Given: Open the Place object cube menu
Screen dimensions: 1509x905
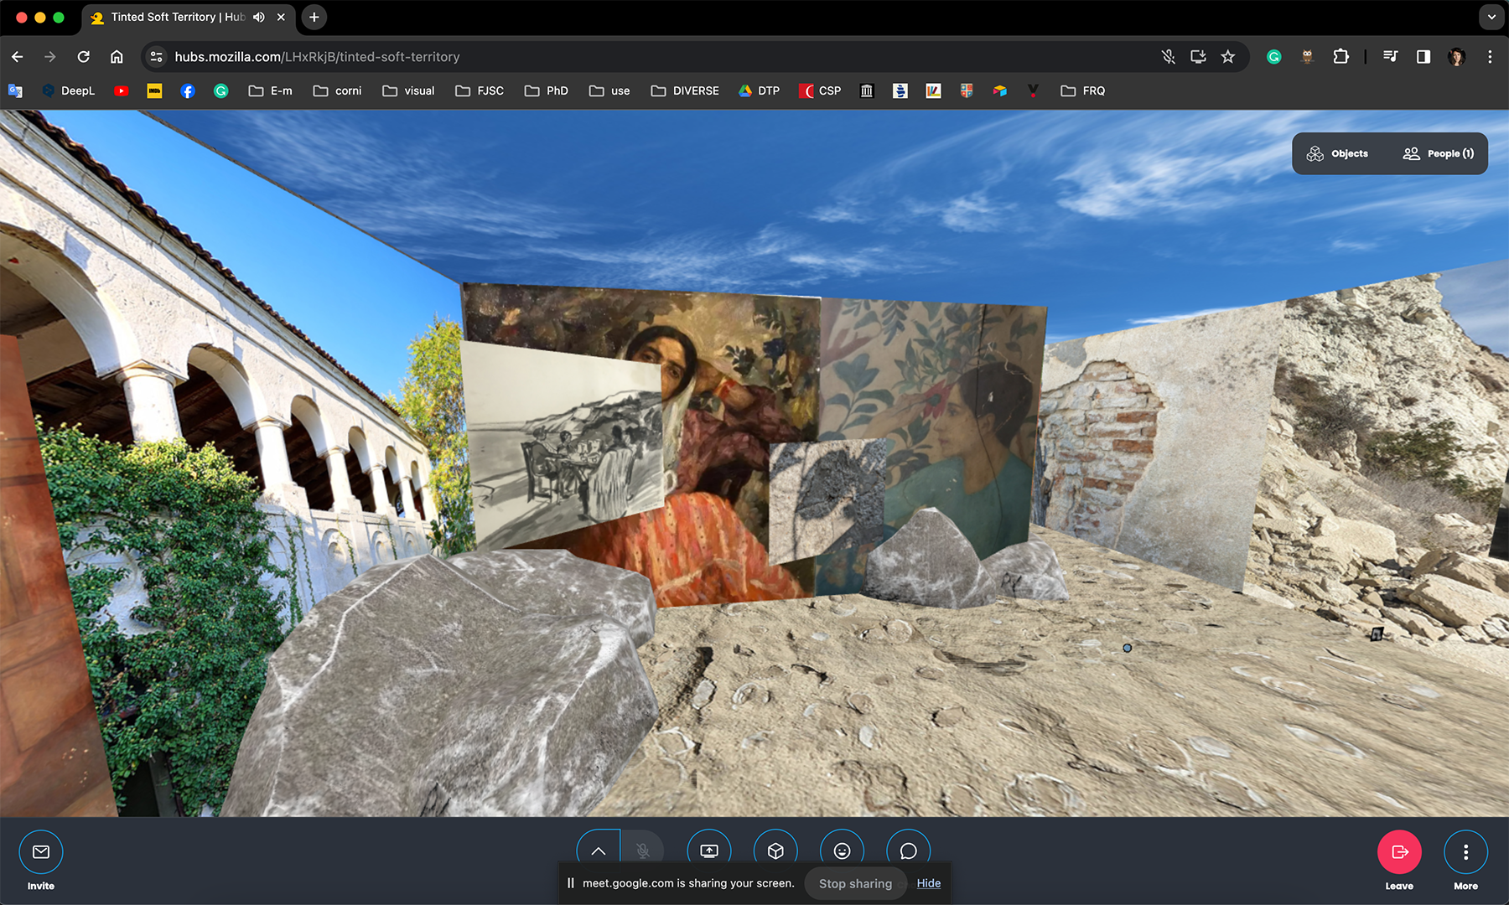Looking at the screenshot, I should 775,851.
